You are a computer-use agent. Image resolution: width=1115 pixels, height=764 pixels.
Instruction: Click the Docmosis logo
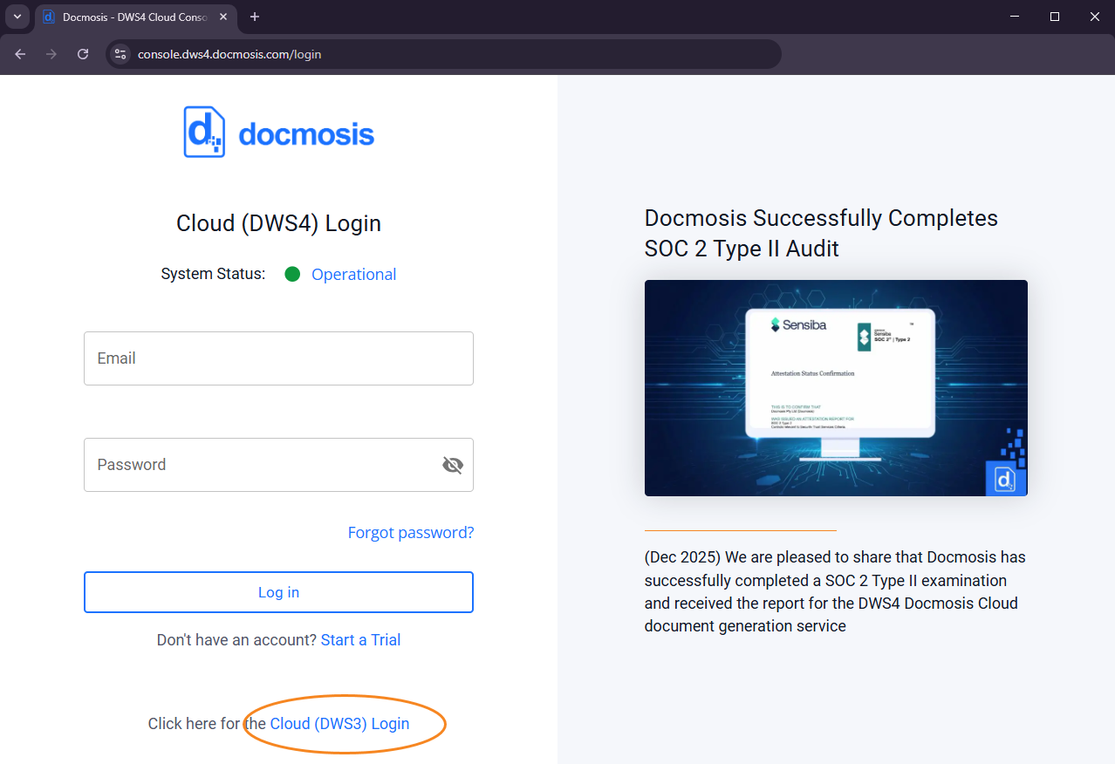click(278, 132)
